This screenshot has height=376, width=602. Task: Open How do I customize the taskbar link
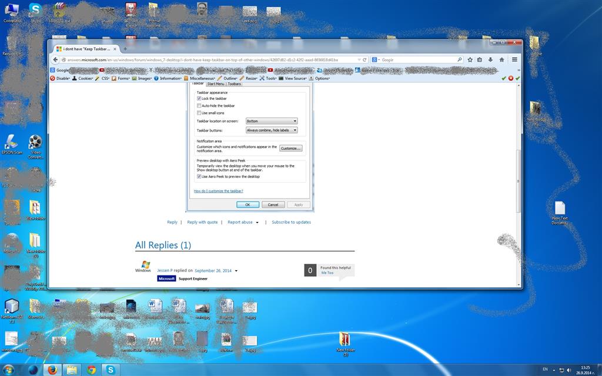pos(218,191)
